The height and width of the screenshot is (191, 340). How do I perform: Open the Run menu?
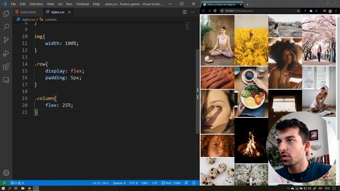69,4
